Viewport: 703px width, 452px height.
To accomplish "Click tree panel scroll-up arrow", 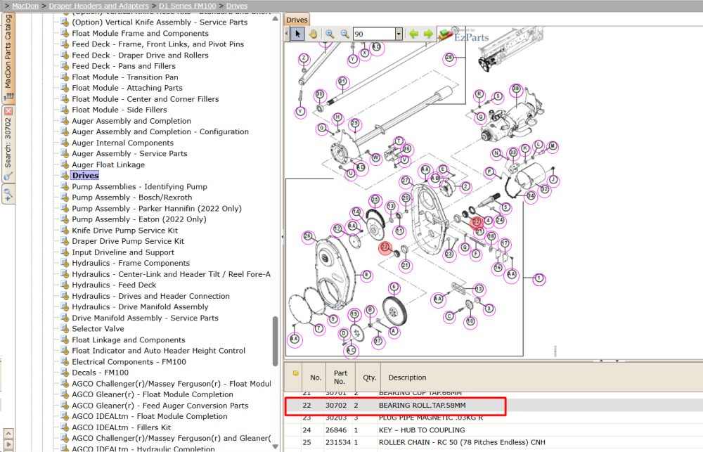I will coord(276,18).
